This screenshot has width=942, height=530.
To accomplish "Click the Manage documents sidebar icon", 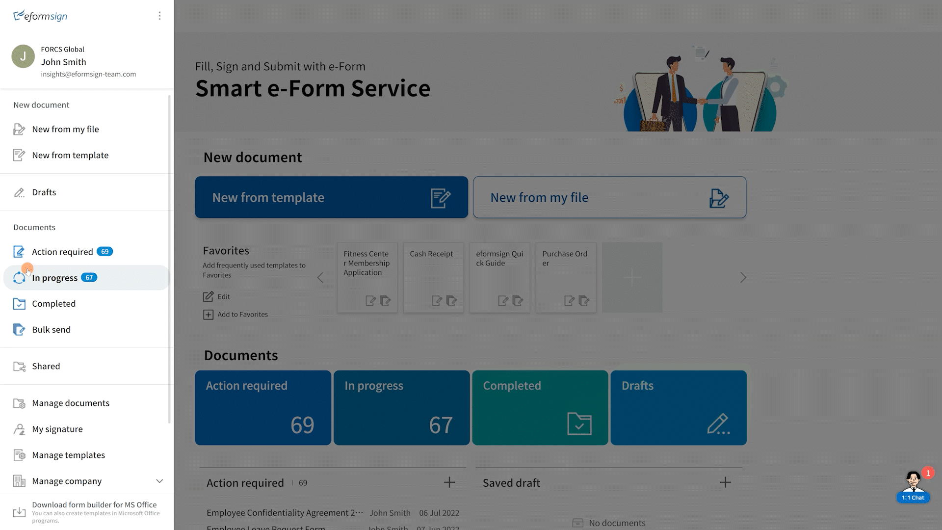I will click(19, 403).
